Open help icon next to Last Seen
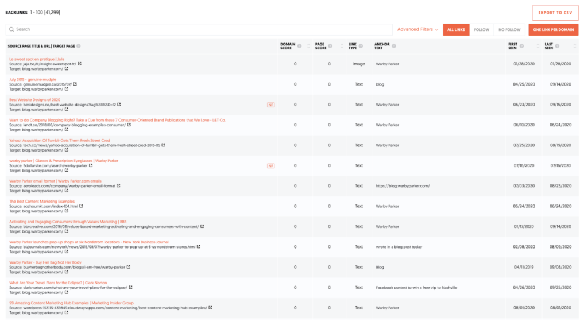 pyautogui.click(x=557, y=46)
